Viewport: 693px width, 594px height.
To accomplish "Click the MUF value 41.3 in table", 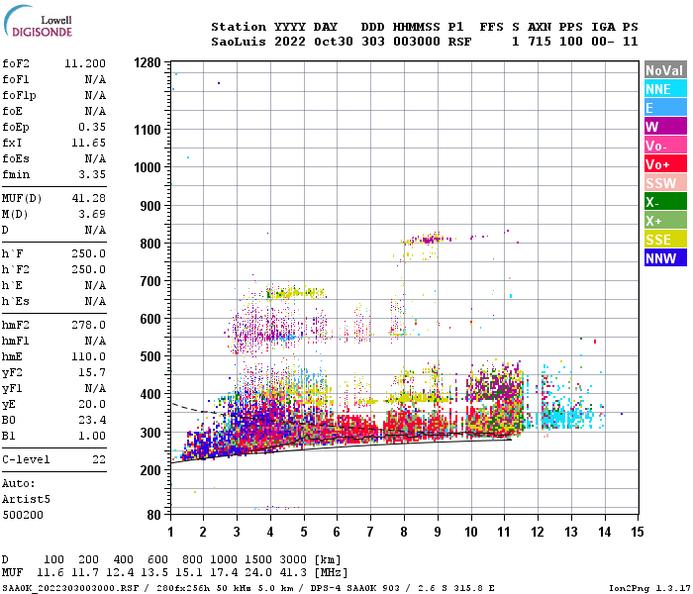I will pyautogui.click(x=293, y=573).
